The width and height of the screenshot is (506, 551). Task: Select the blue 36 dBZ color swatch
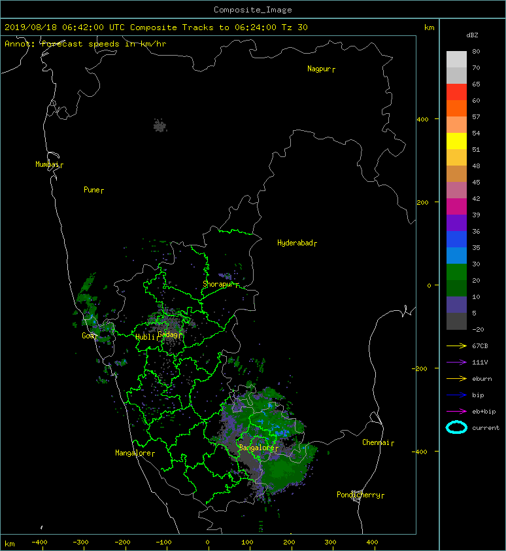tap(456, 239)
